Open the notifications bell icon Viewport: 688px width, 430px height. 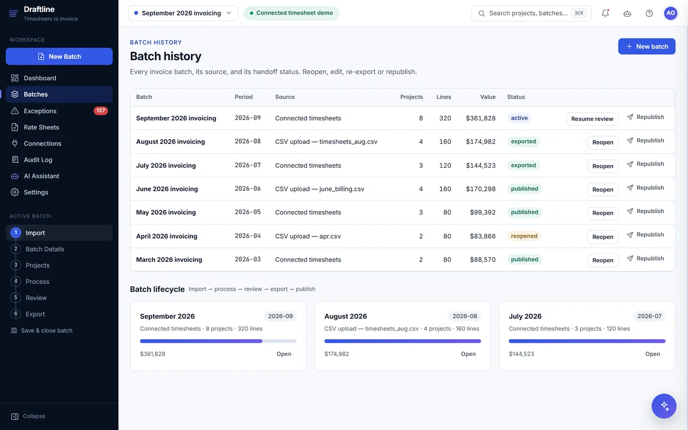point(605,13)
